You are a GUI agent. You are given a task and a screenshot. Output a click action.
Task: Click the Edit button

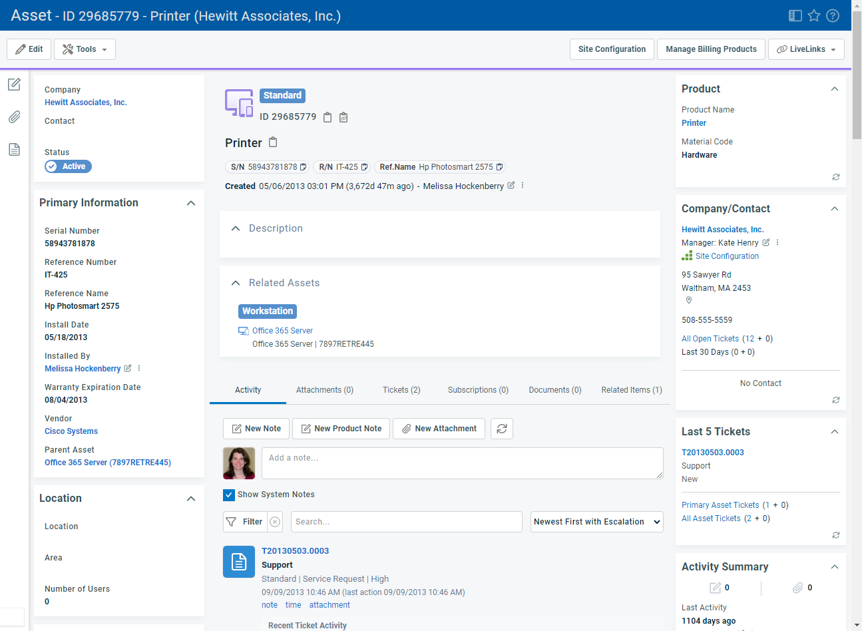point(29,49)
